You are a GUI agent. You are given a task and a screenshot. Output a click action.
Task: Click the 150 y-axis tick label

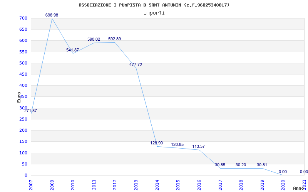pos(23,141)
